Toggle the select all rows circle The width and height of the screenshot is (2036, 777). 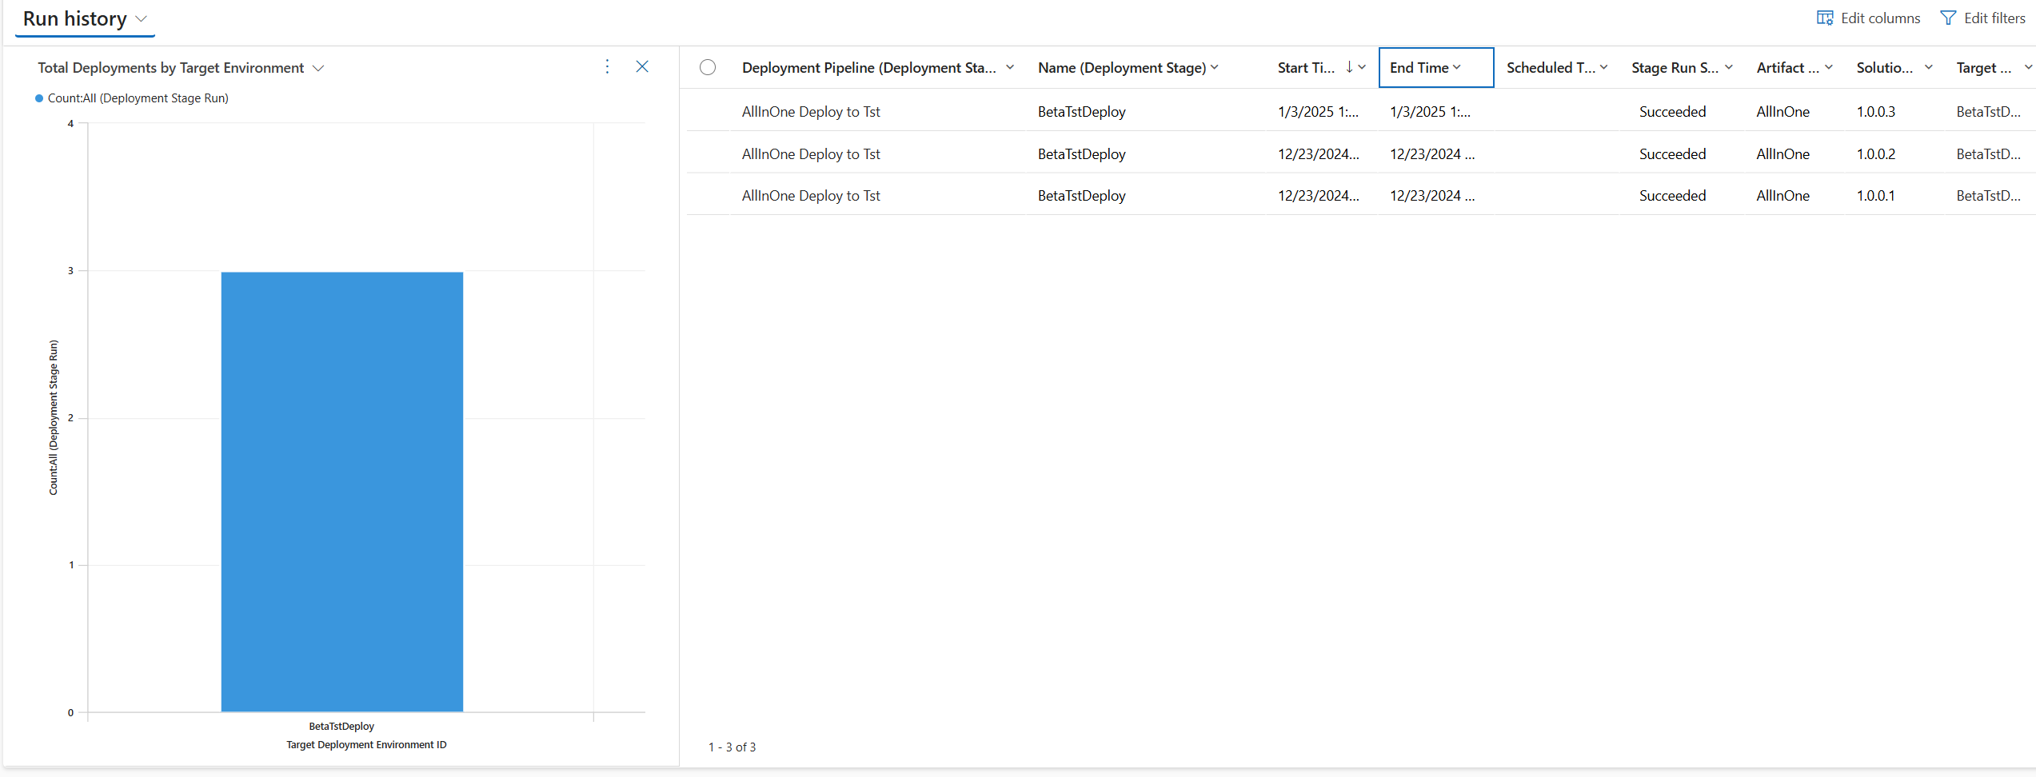point(708,68)
